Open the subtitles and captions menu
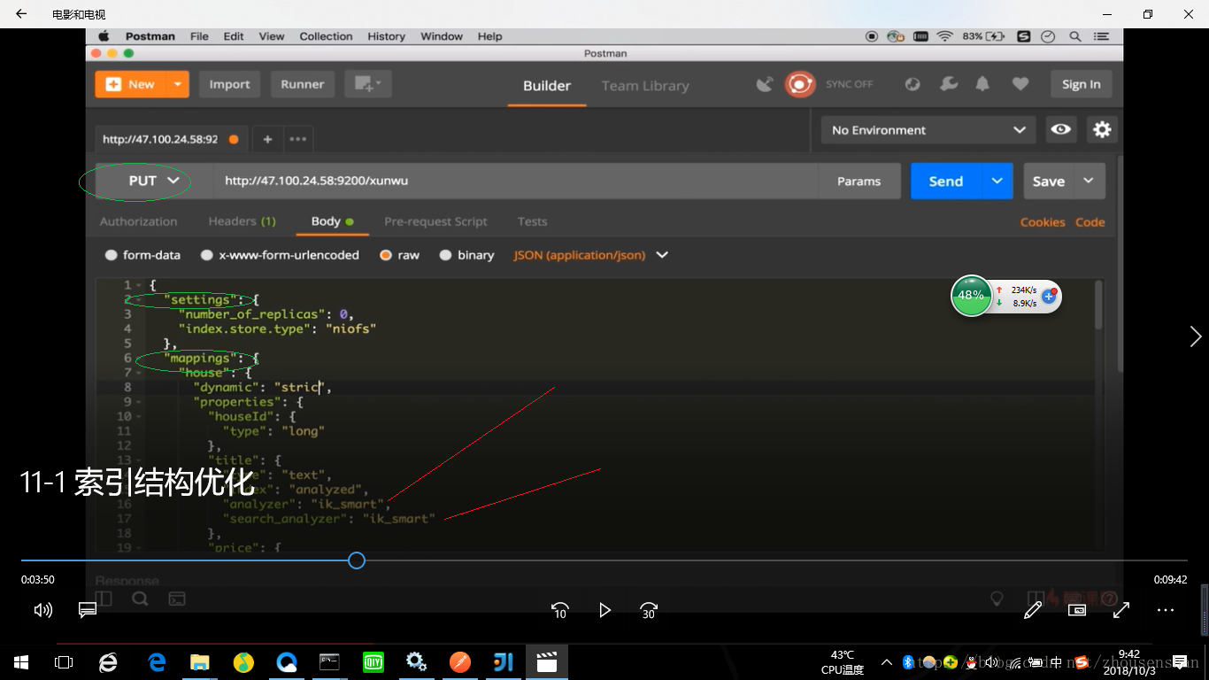 pos(87,610)
